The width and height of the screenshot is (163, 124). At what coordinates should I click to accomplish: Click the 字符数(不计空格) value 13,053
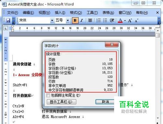point(107,68)
